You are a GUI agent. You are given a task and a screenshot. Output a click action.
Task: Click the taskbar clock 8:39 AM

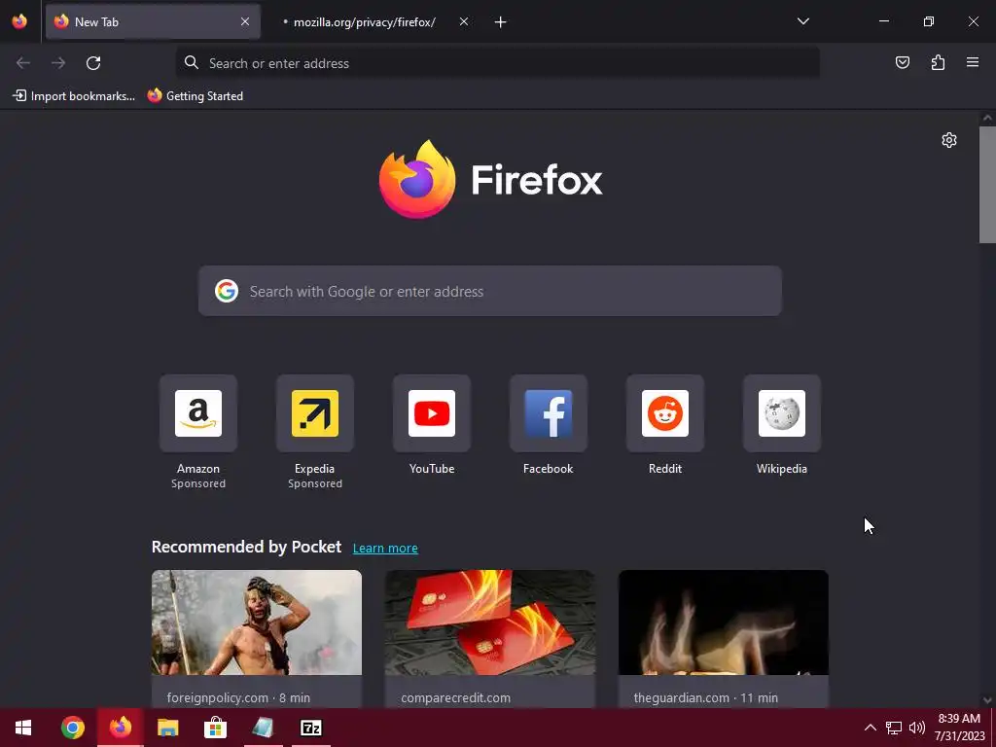pos(959,728)
